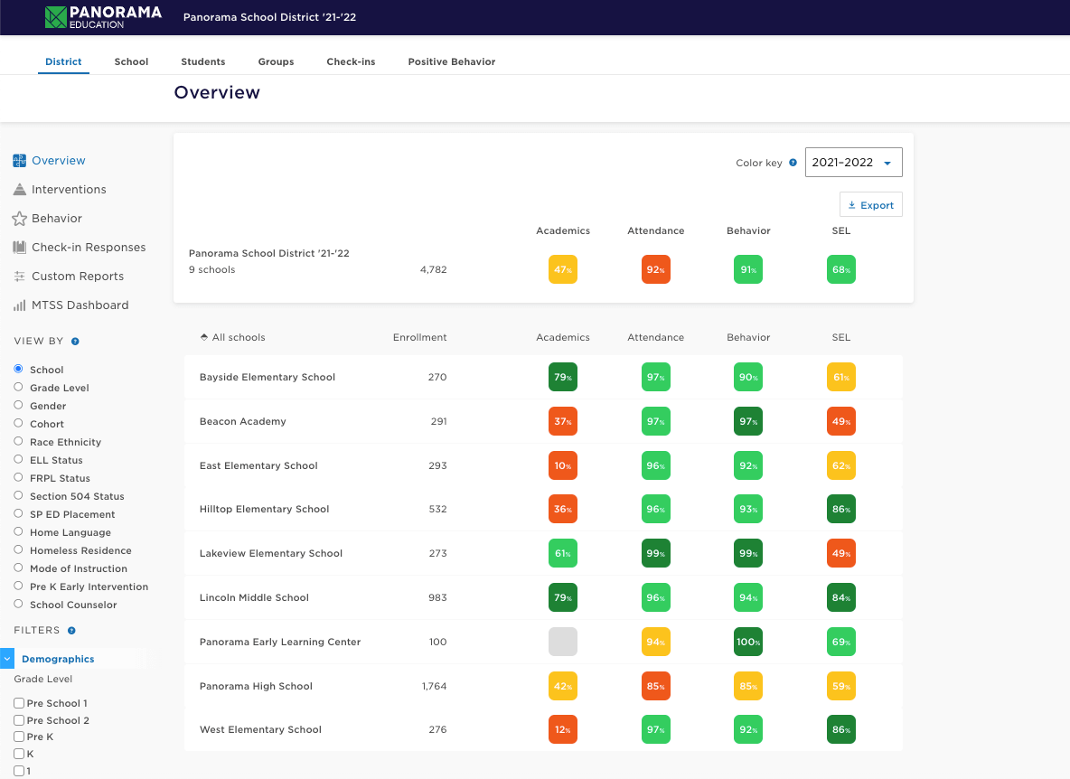Open East Elementary School row
The image size is (1070, 779).
[543, 466]
